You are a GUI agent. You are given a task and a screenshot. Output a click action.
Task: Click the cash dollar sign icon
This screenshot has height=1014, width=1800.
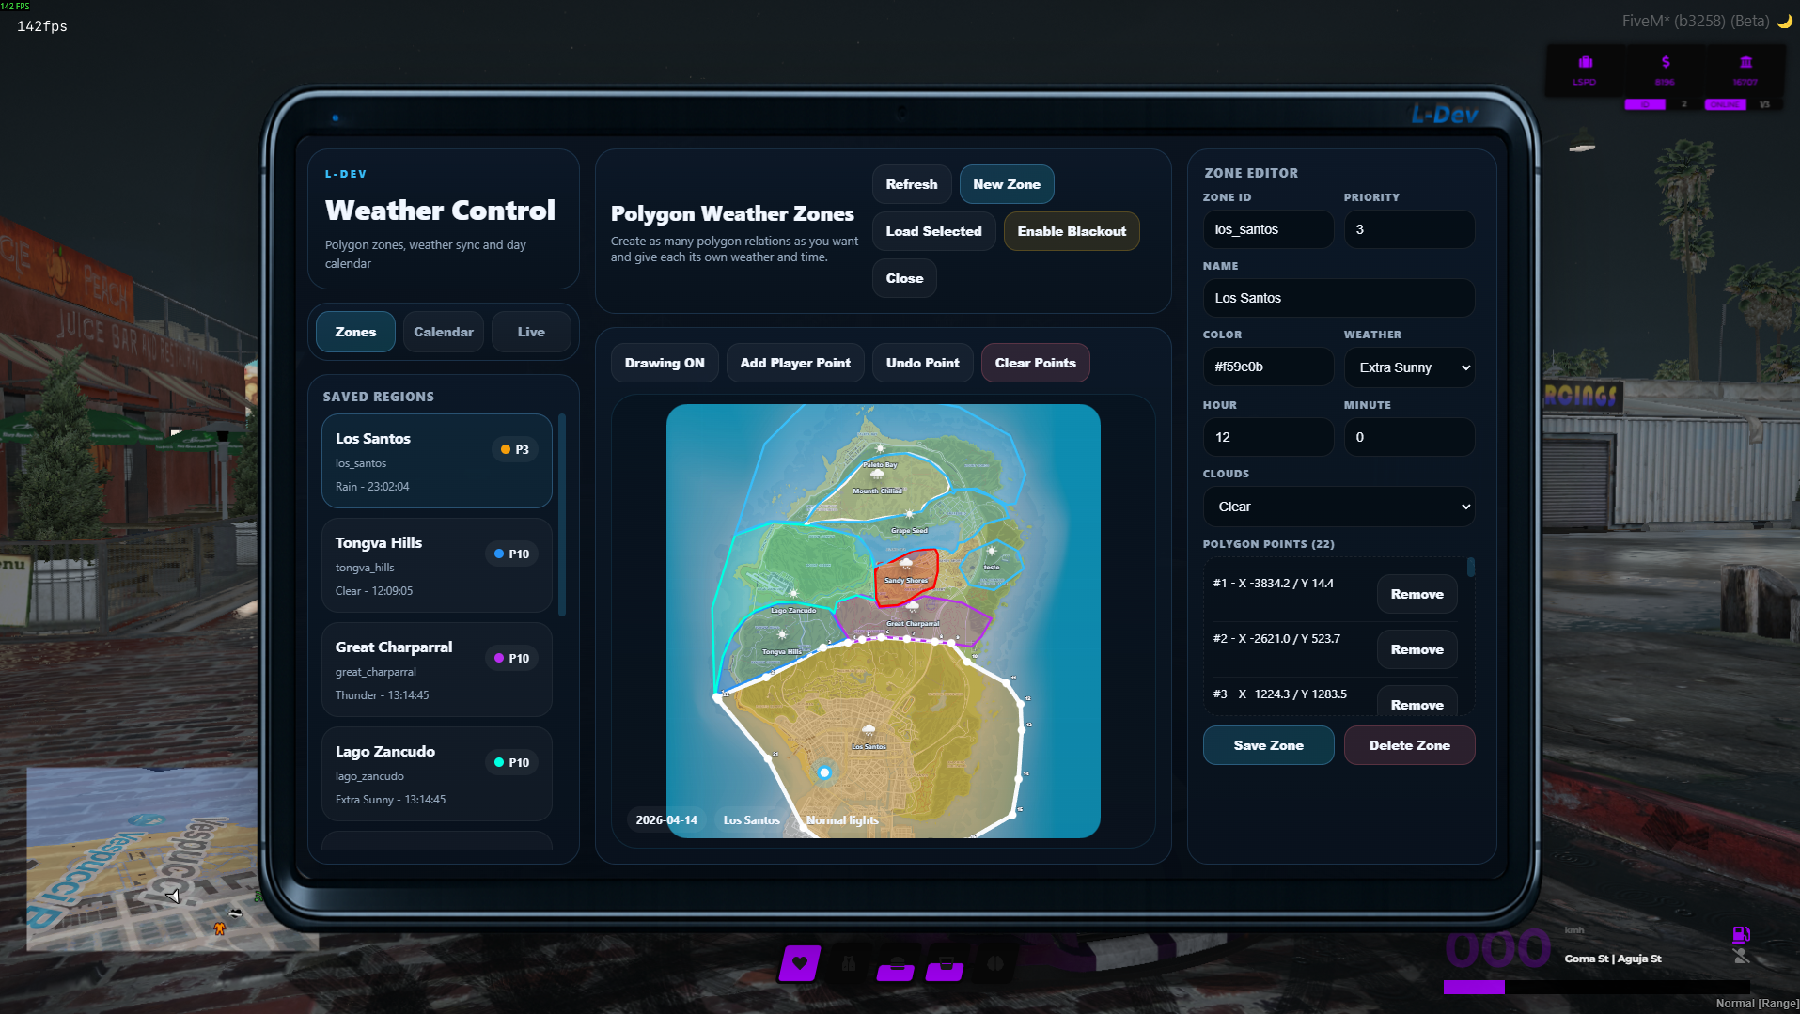[1666, 62]
